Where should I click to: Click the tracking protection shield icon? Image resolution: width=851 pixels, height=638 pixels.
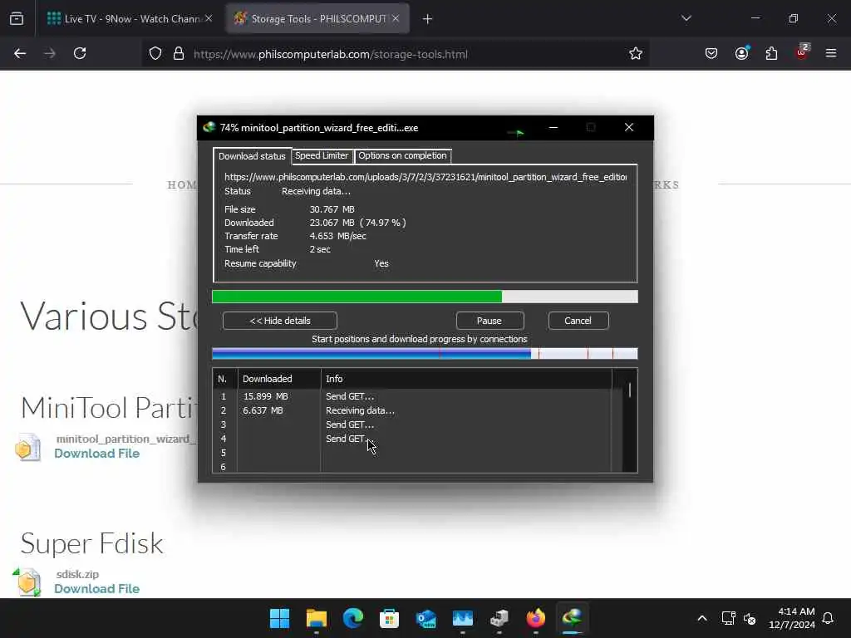(155, 54)
